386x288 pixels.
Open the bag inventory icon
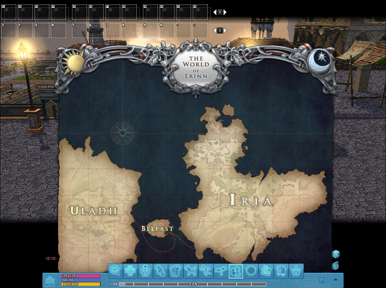(x=176, y=271)
